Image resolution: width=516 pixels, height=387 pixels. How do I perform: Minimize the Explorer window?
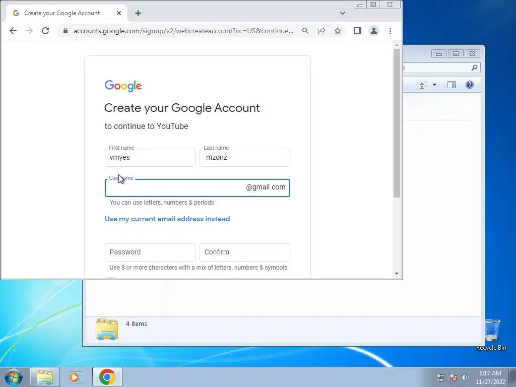coord(439,53)
